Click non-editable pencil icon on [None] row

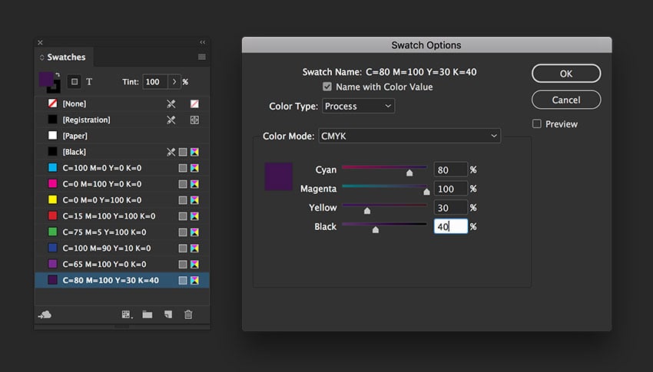point(171,104)
